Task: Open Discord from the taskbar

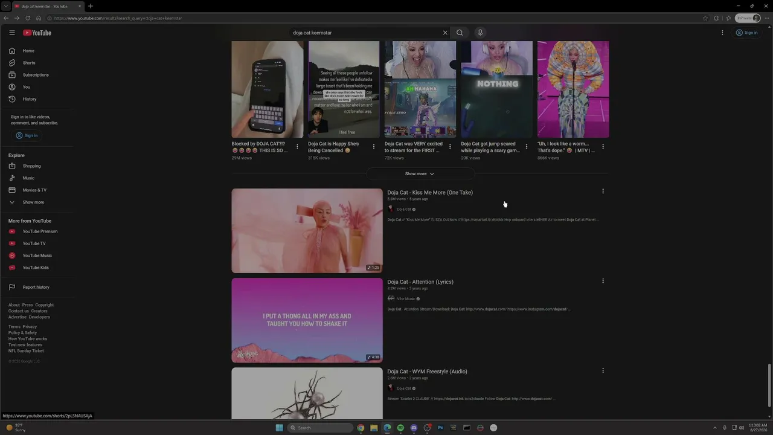Action: coord(414,428)
